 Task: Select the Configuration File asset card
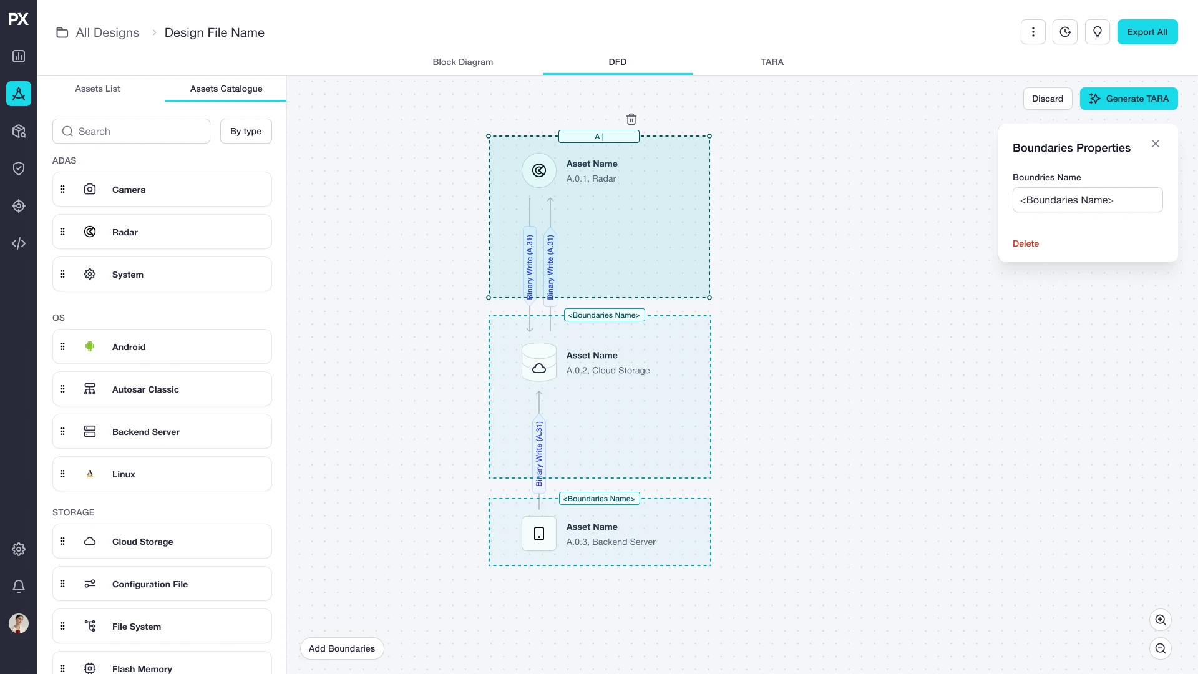pos(162,584)
